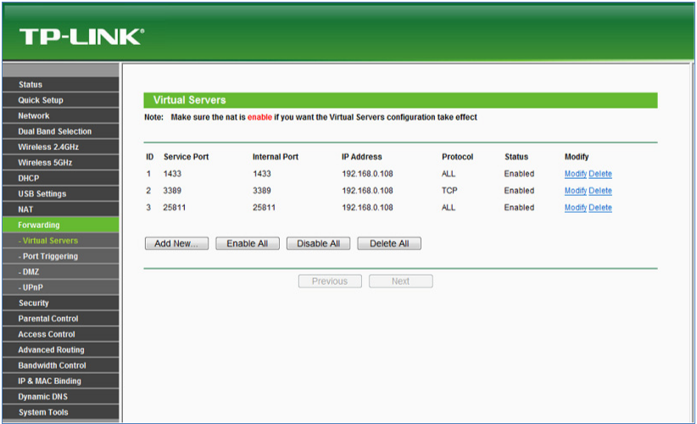Open Wireless 2.4GHz settings
This screenshot has height=424, width=697.
click(x=61, y=147)
